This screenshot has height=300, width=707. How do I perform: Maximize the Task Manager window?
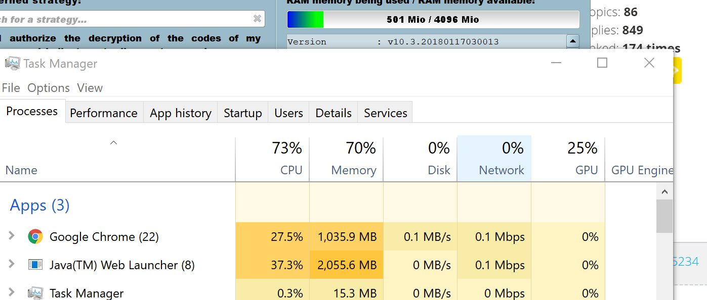point(602,63)
